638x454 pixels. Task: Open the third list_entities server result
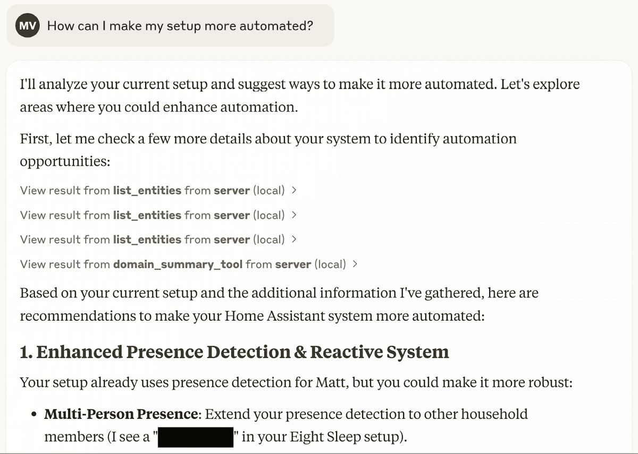[158, 239]
